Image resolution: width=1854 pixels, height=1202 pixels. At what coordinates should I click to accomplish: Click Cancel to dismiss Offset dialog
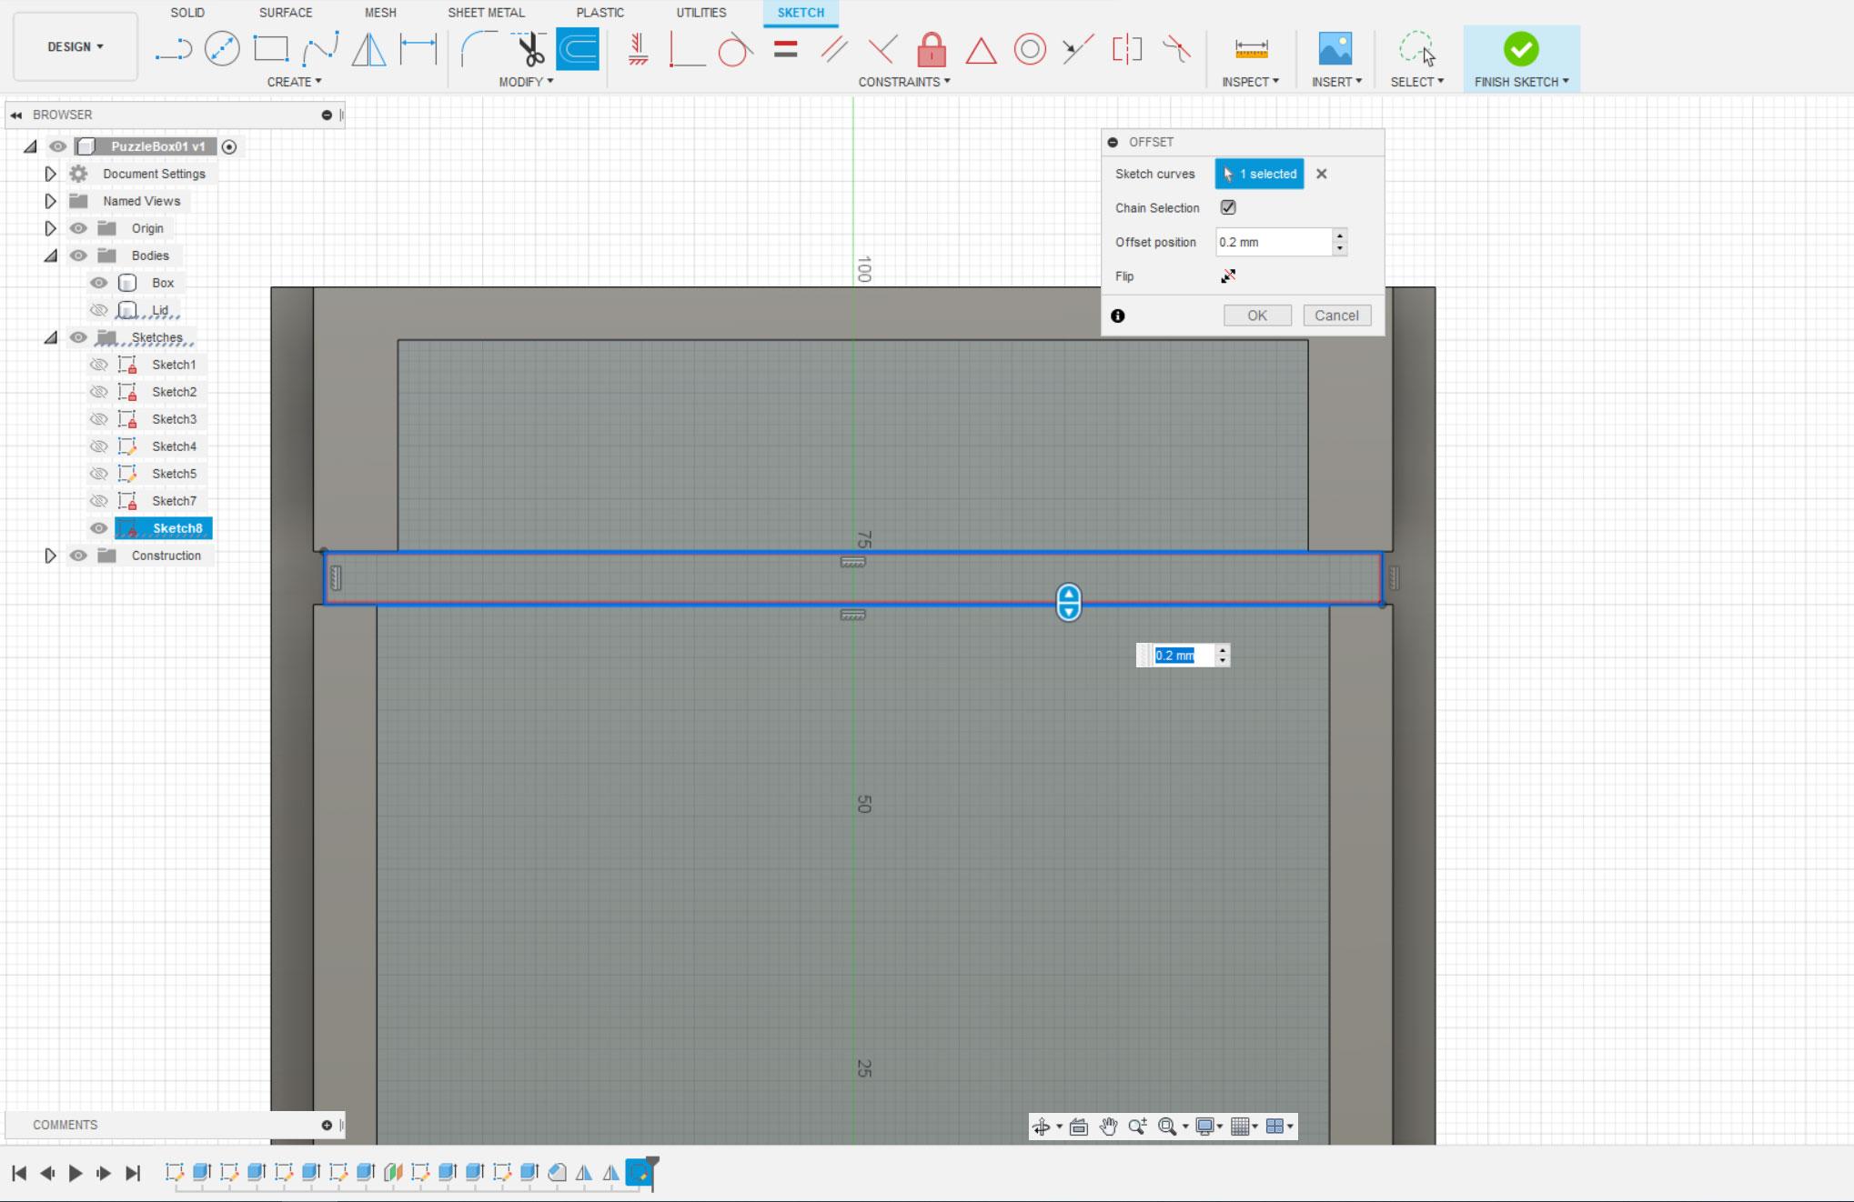(x=1335, y=315)
